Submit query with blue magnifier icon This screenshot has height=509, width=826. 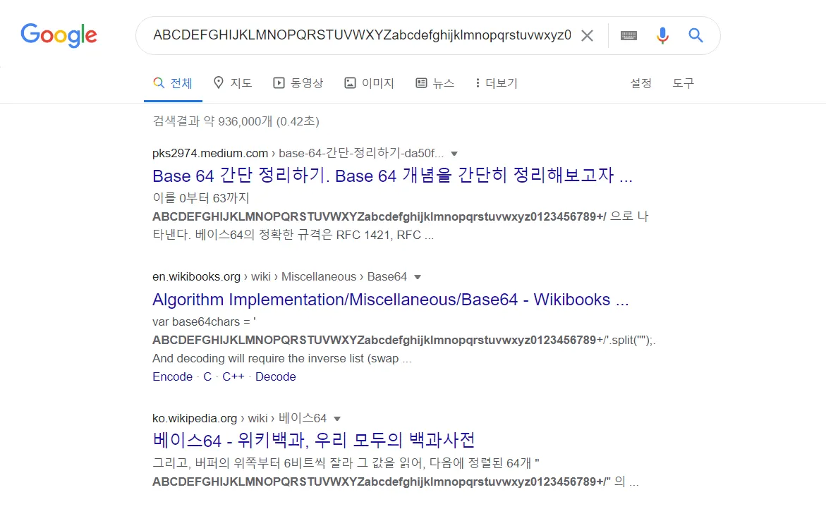click(x=696, y=35)
